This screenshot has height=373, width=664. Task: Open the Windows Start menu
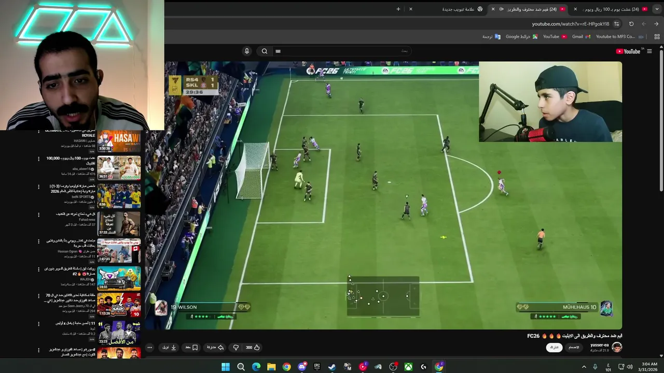[x=226, y=367]
